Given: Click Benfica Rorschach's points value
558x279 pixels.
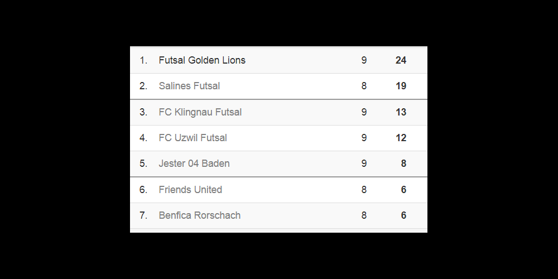Looking at the screenshot, I should click(403, 215).
